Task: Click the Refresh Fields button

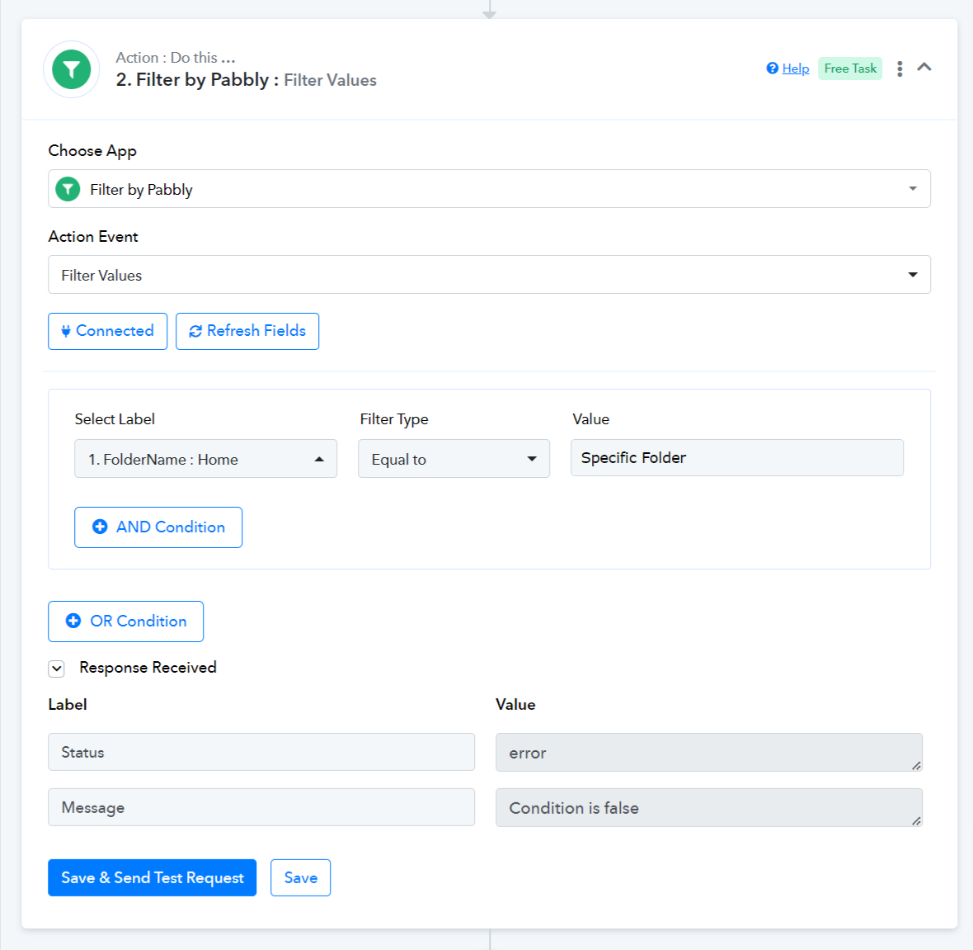Action: point(247,331)
